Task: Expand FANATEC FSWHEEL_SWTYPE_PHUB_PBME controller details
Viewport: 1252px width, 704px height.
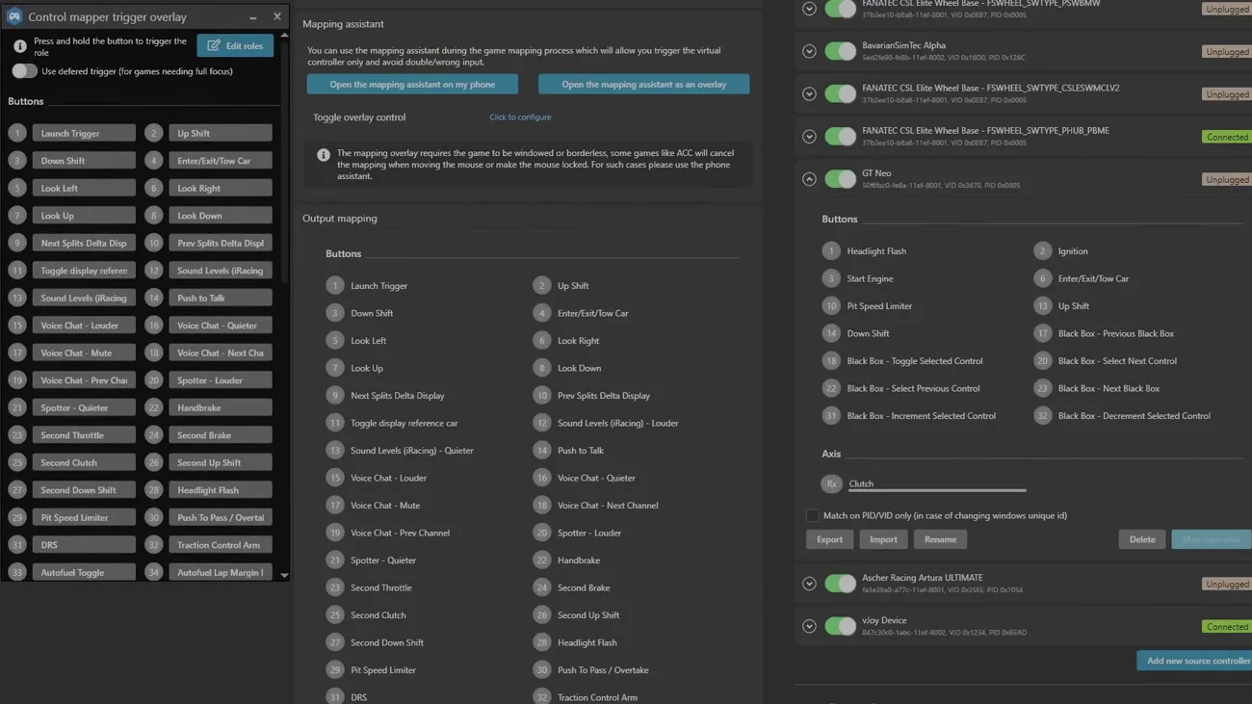Action: (809, 137)
